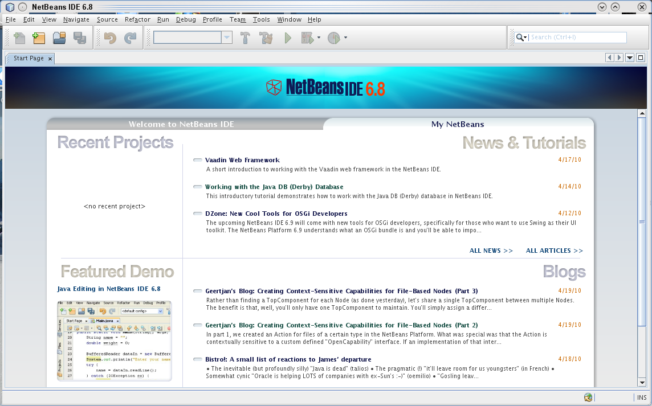Open the Vaadin Web Framework article
The image size is (652, 406).
242,160
